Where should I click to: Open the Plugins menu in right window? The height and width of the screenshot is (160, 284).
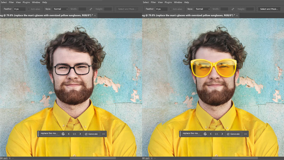click(x=168, y=2)
